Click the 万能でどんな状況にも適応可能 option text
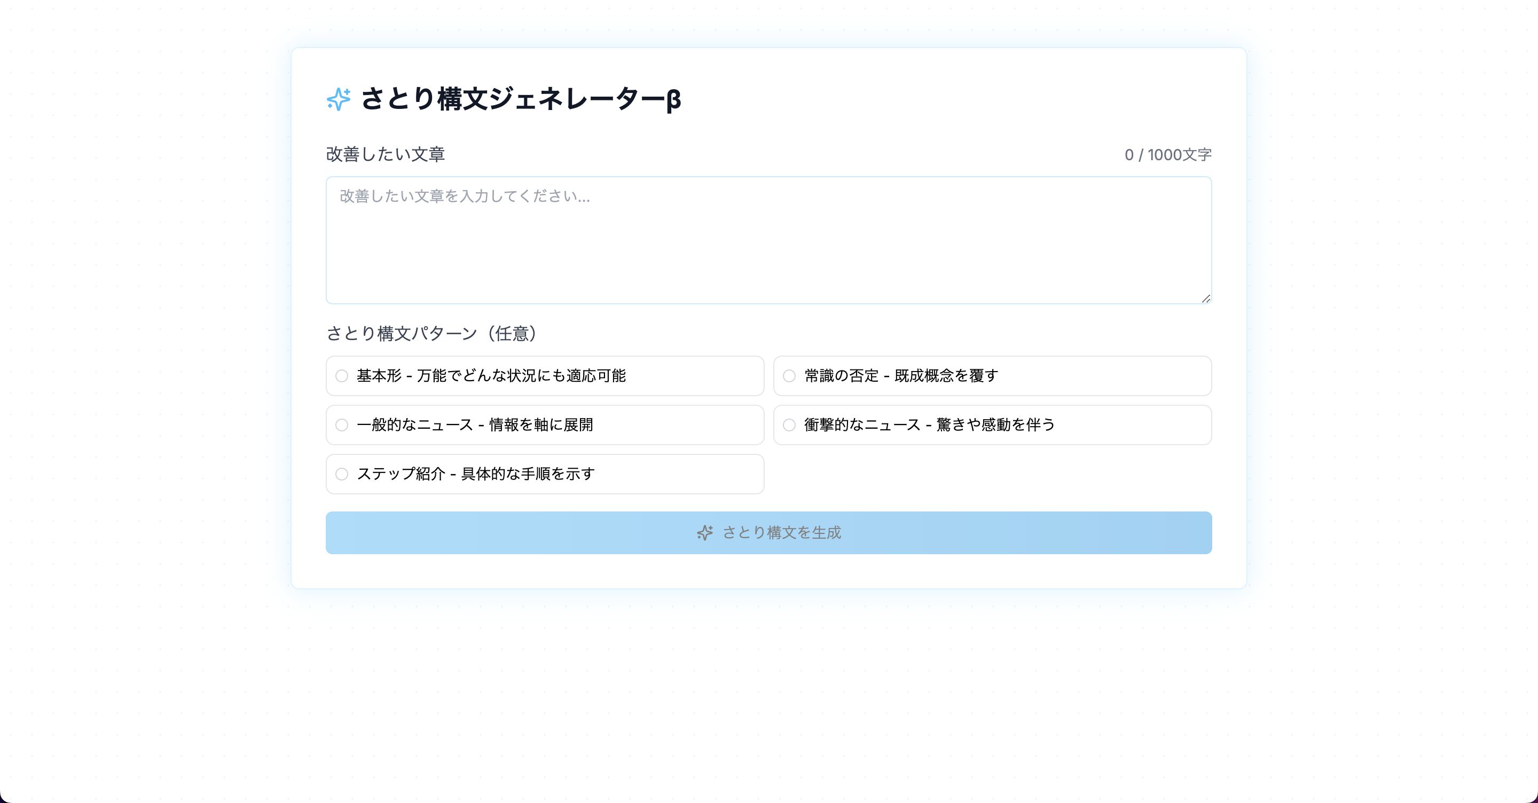1538x803 pixels. (521, 375)
